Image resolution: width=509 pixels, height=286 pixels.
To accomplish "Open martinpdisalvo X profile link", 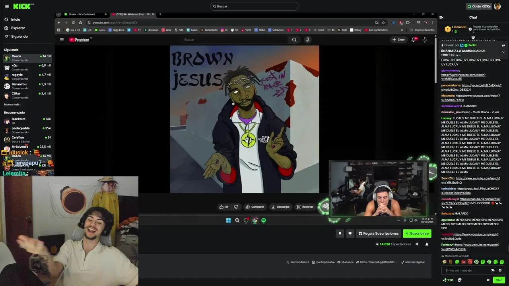I will (297, 262).
